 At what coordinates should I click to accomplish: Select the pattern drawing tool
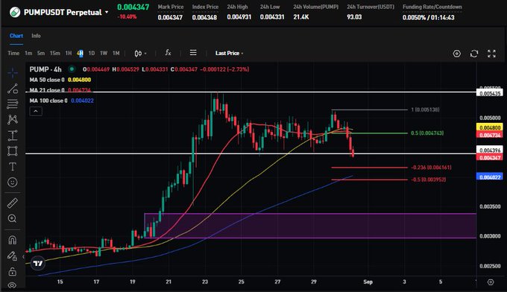(x=13, y=119)
